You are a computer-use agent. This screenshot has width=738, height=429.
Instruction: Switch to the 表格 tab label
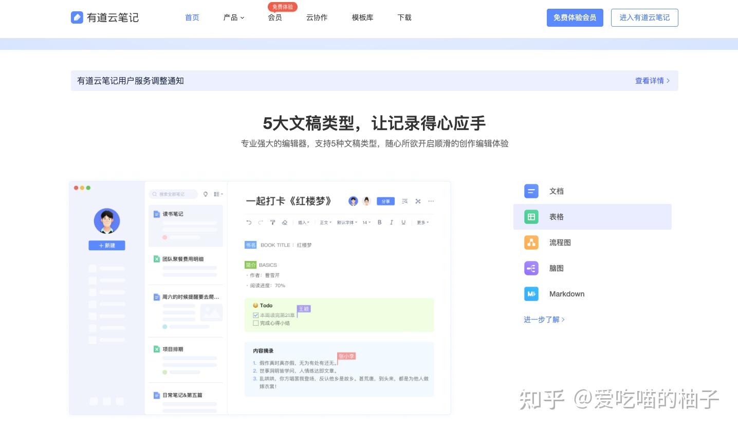[x=557, y=217]
